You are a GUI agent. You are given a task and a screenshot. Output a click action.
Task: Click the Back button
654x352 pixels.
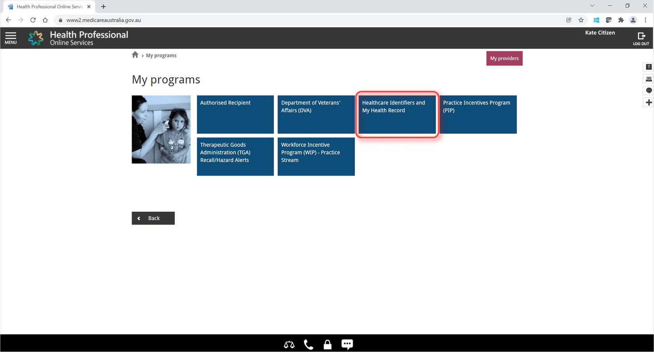(x=153, y=218)
